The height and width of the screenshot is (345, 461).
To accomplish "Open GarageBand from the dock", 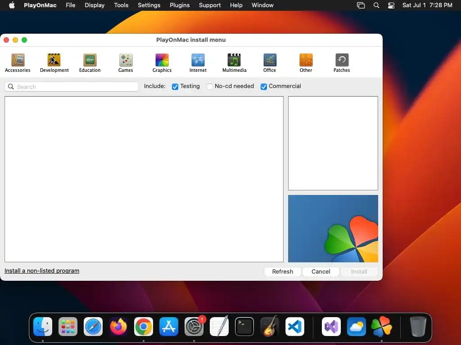I will pos(270,327).
